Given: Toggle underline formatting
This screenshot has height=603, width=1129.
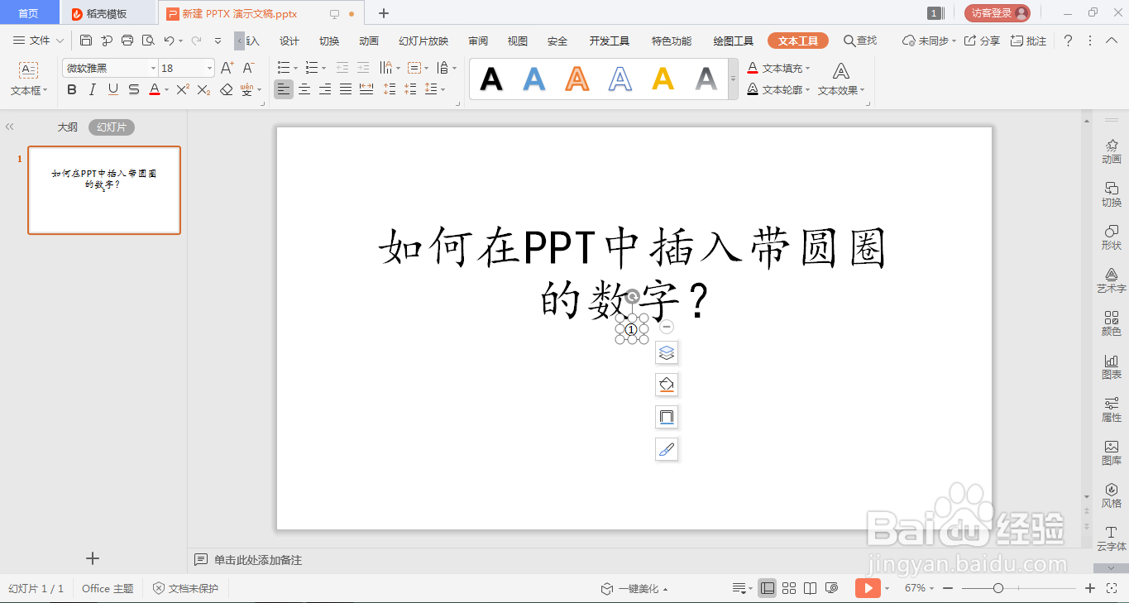Looking at the screenshot, I should point(112,89).
